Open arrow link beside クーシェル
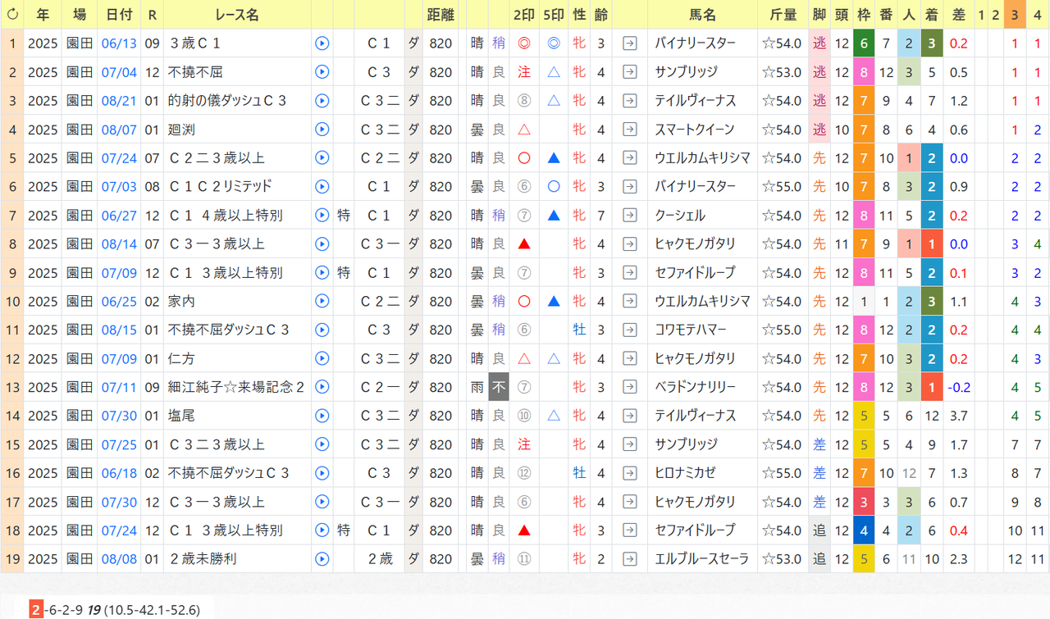Screen dimensions: 1050x619 pyautogui.click(x=630, y=216)
